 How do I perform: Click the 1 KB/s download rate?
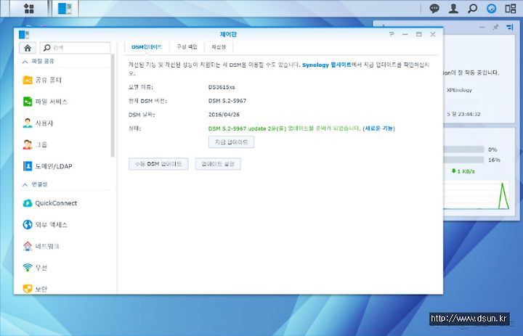pyautogui.click(x=463, y=171)
